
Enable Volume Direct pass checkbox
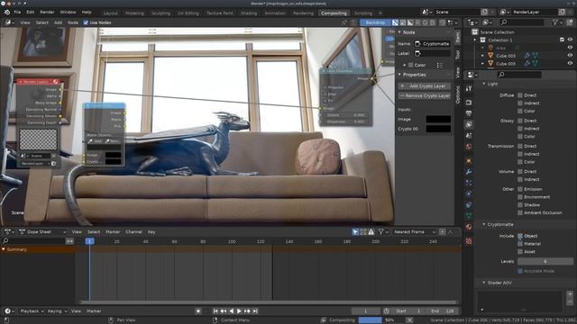pos(520,172)
